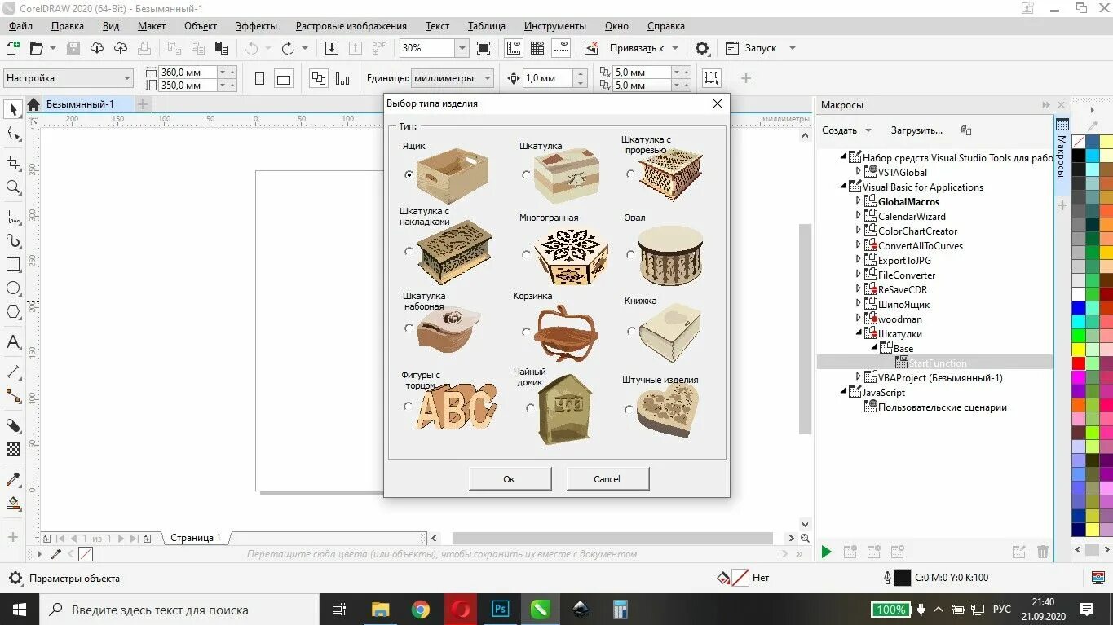This screenshot has width=1113, height=625.
Task: Click Cancel in the dialog
Action: coord(607,479)
